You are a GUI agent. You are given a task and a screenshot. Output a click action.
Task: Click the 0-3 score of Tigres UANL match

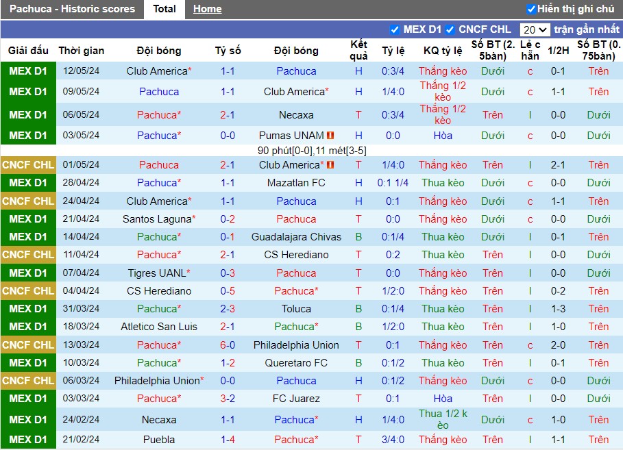pyautogui.click(x=228, y=273)
